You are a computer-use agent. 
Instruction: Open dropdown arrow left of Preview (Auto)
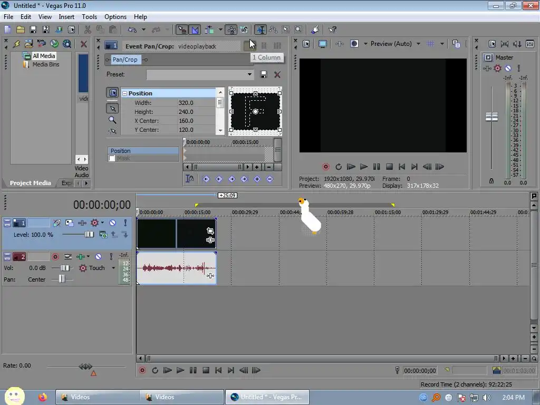(365, 44)
